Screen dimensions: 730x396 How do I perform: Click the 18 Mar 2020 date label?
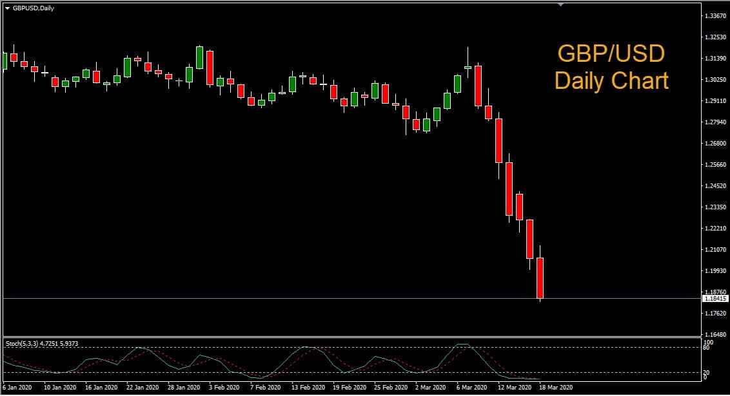(x=555, y=388)
